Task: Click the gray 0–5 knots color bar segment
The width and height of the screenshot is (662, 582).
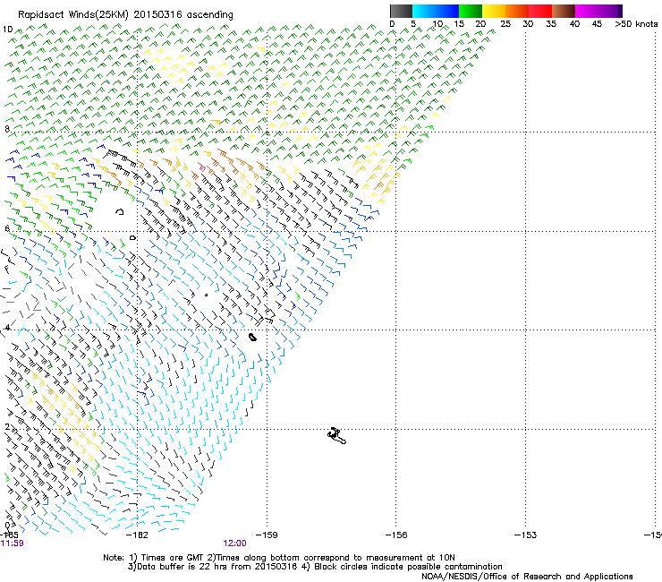Action: click(x=401, y=11)
